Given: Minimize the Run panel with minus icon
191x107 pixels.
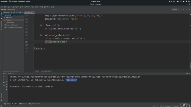Looking at the screenshot, I should point(190,74).
